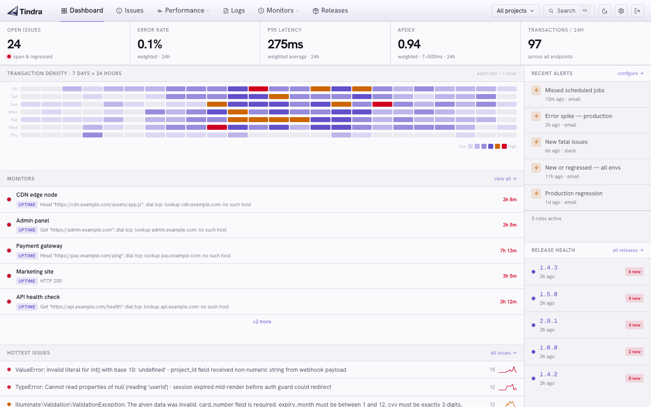
Task: Click the 5 rules active text
Action: pos(546,218)
